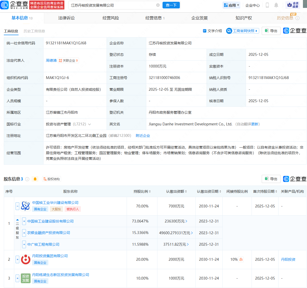307x288 pixels.
Task: Open the 应用 dropdown menu
Action: 231,5
